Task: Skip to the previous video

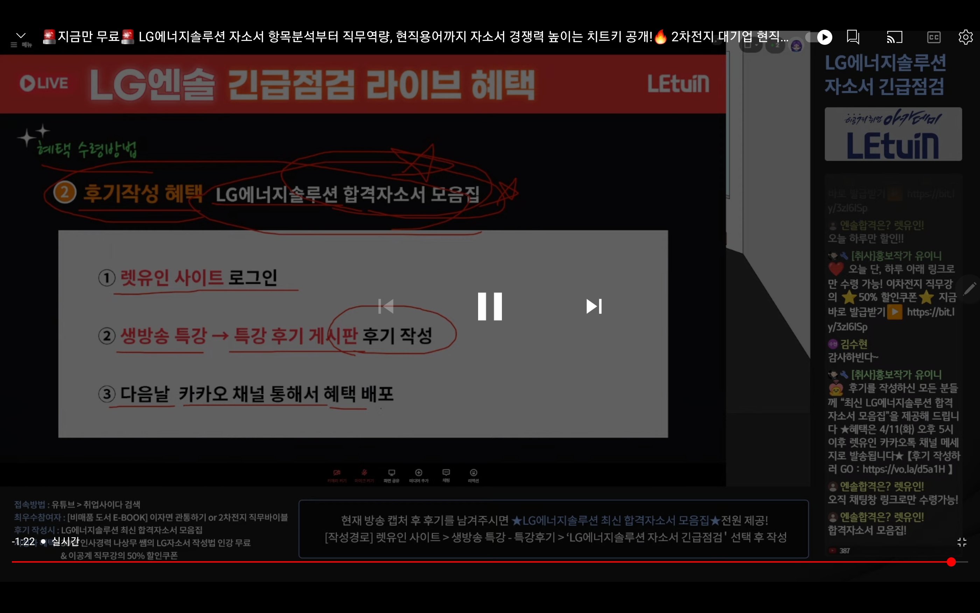Action: point(386,306)
